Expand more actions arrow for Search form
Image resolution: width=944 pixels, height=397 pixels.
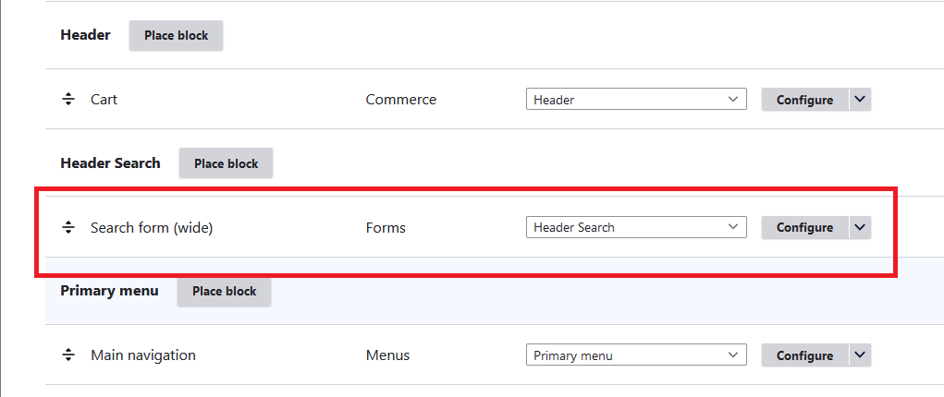(860, 227)
